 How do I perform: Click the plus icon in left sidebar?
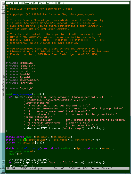point(3,12)
